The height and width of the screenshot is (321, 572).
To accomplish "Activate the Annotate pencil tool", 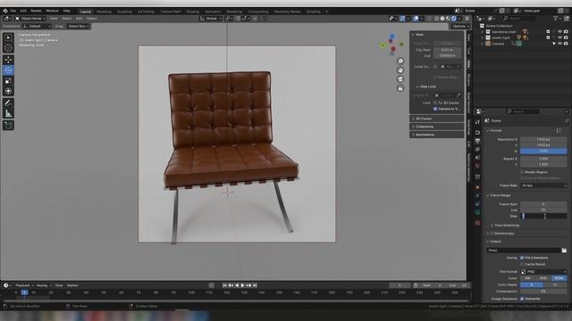I will [8, 103].
